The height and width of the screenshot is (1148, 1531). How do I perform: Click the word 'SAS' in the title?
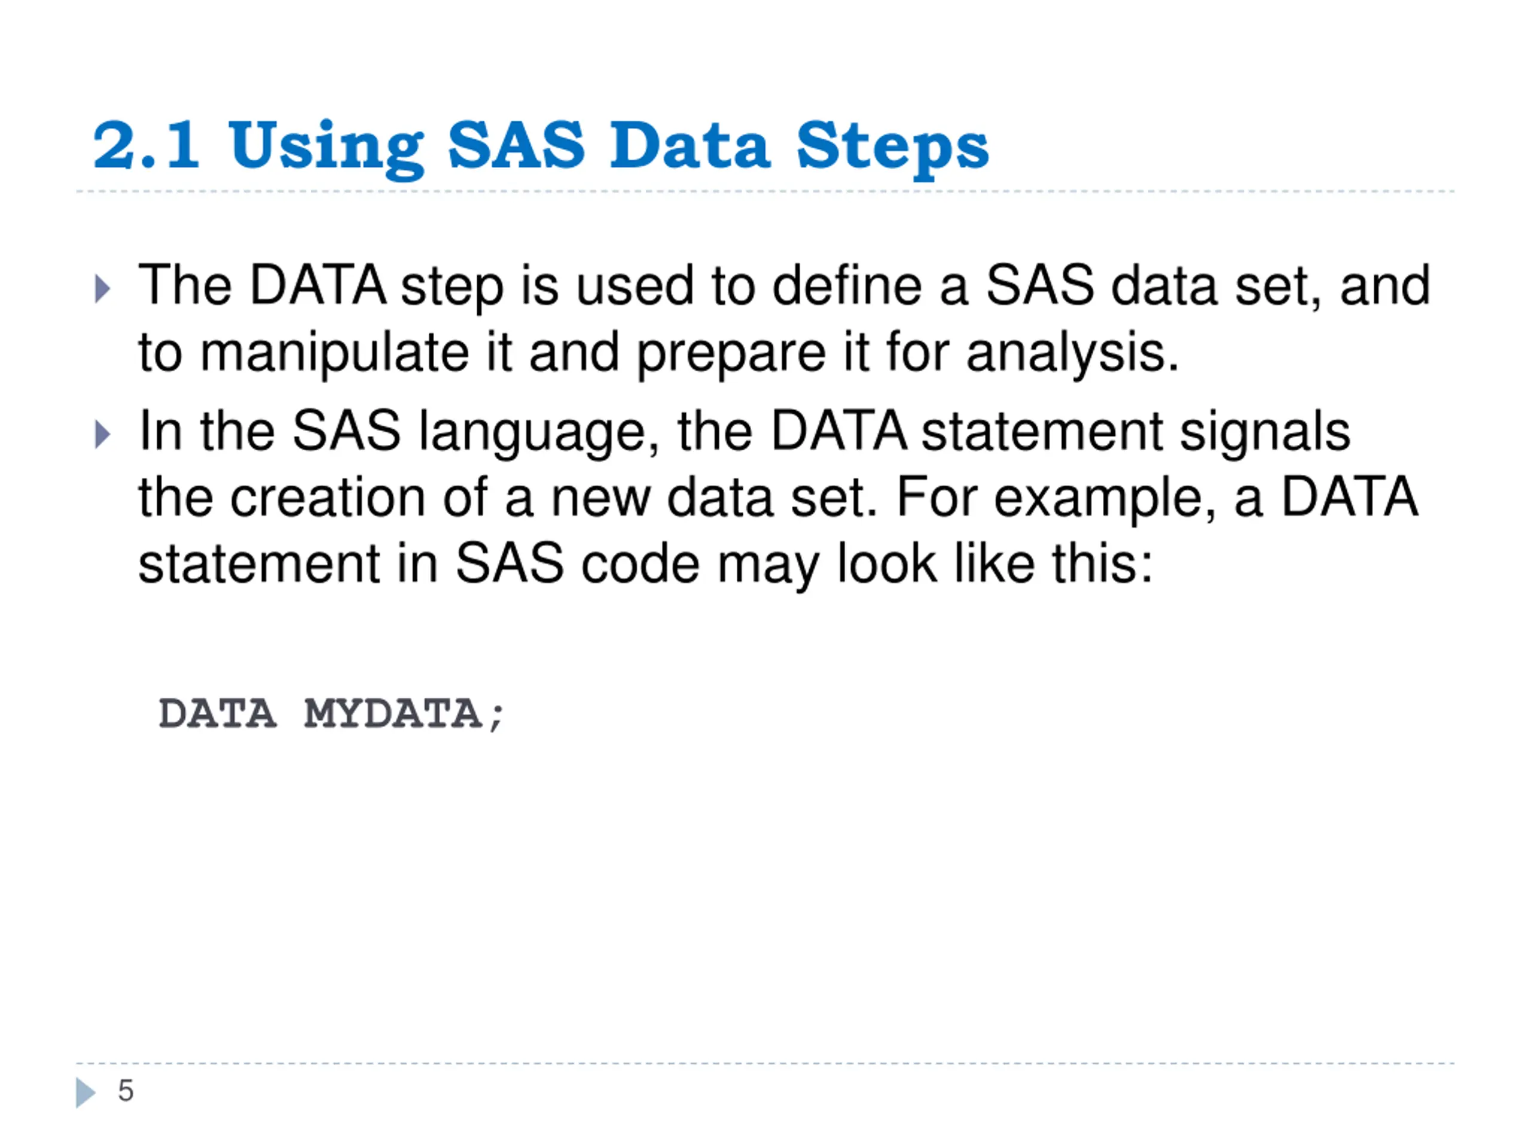point(516,145)
